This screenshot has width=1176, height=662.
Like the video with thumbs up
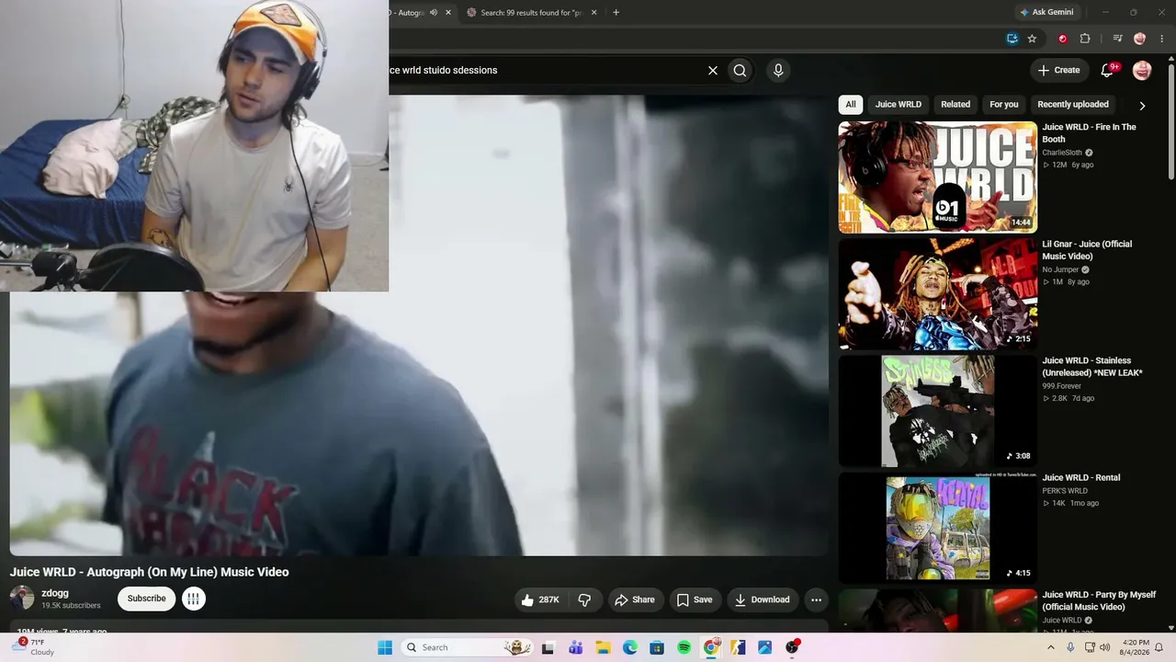(541, 599)
